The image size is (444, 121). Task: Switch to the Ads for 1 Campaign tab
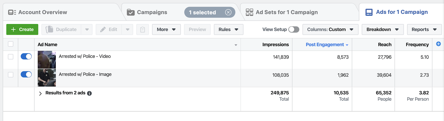point(402,12)
